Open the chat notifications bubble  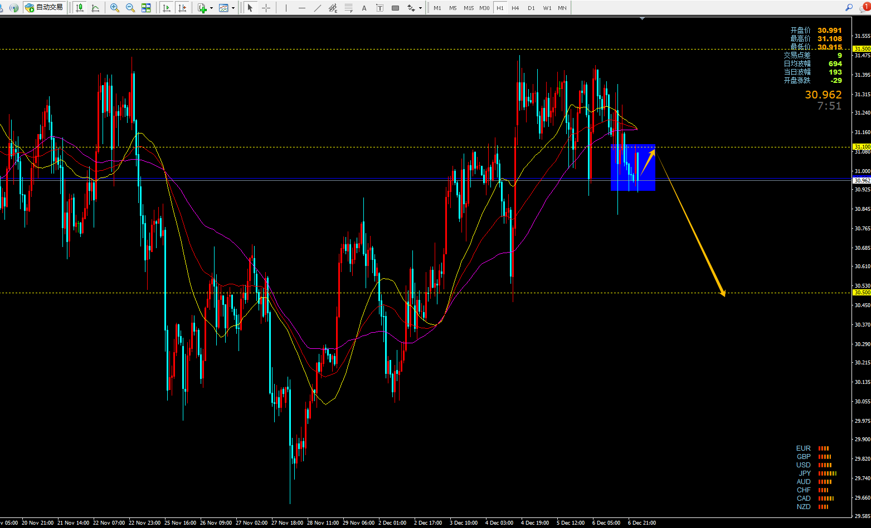(864, 7)
